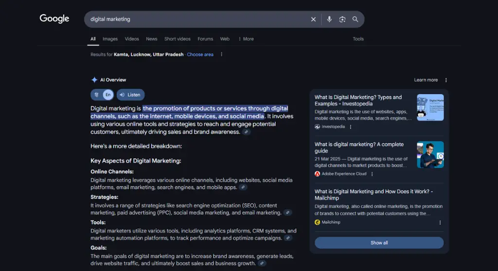The width and height of the screenshot is (498, 271).
Task: Submit search with magnifying glass icon
Action: point(355,19)
